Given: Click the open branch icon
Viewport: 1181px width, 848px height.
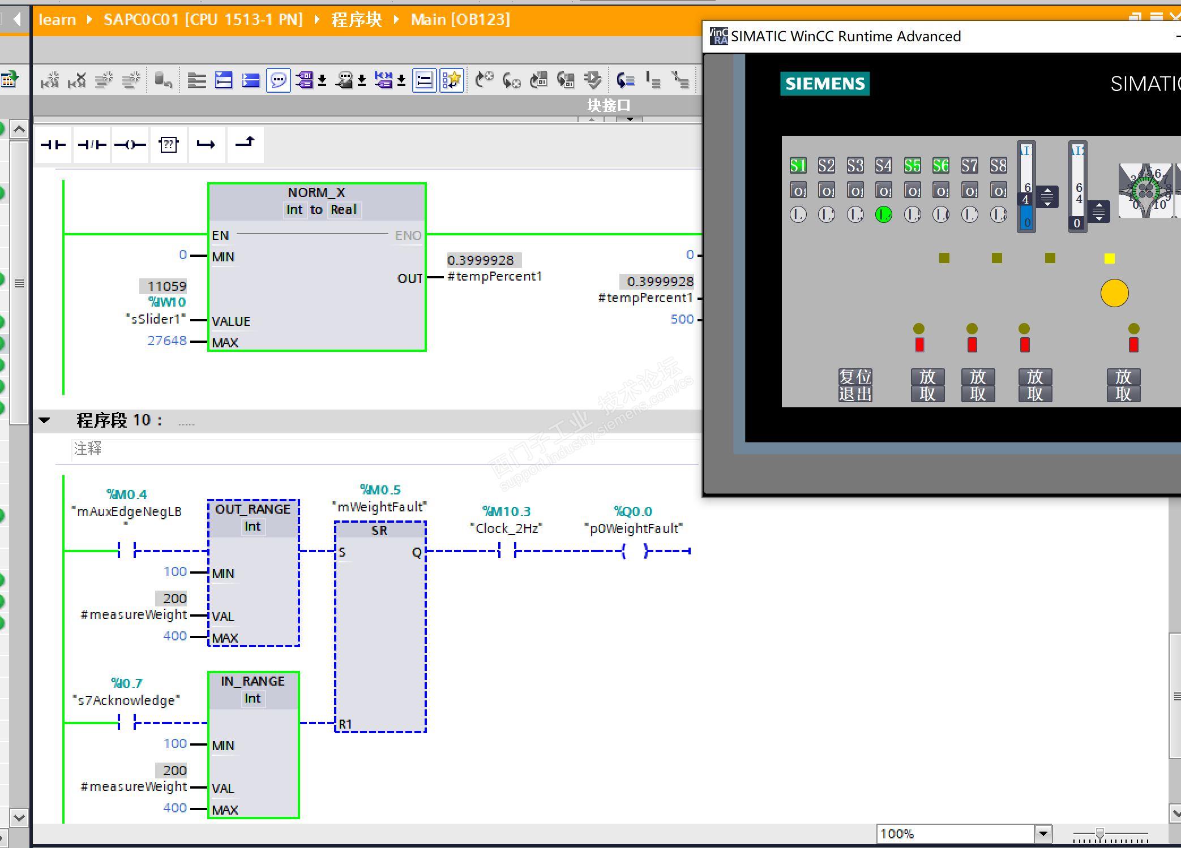Looking at the screenshot, I should [206, 145].
